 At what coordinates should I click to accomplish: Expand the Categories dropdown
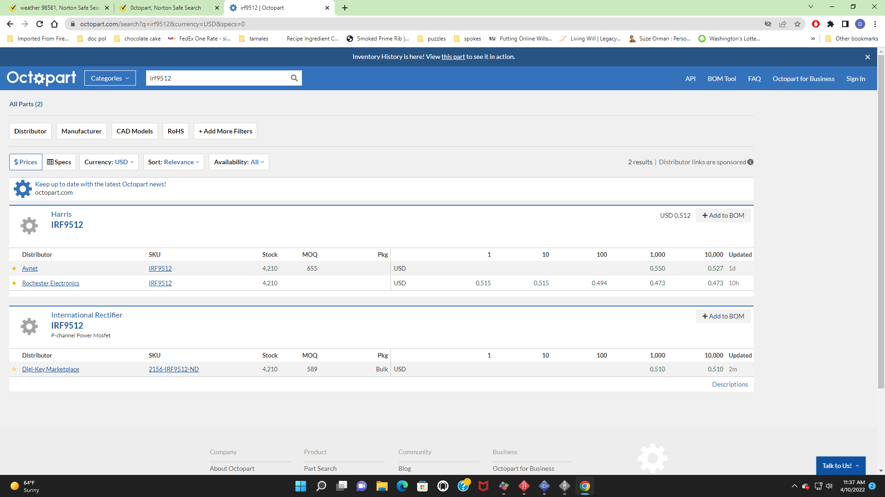click(110, 78)
